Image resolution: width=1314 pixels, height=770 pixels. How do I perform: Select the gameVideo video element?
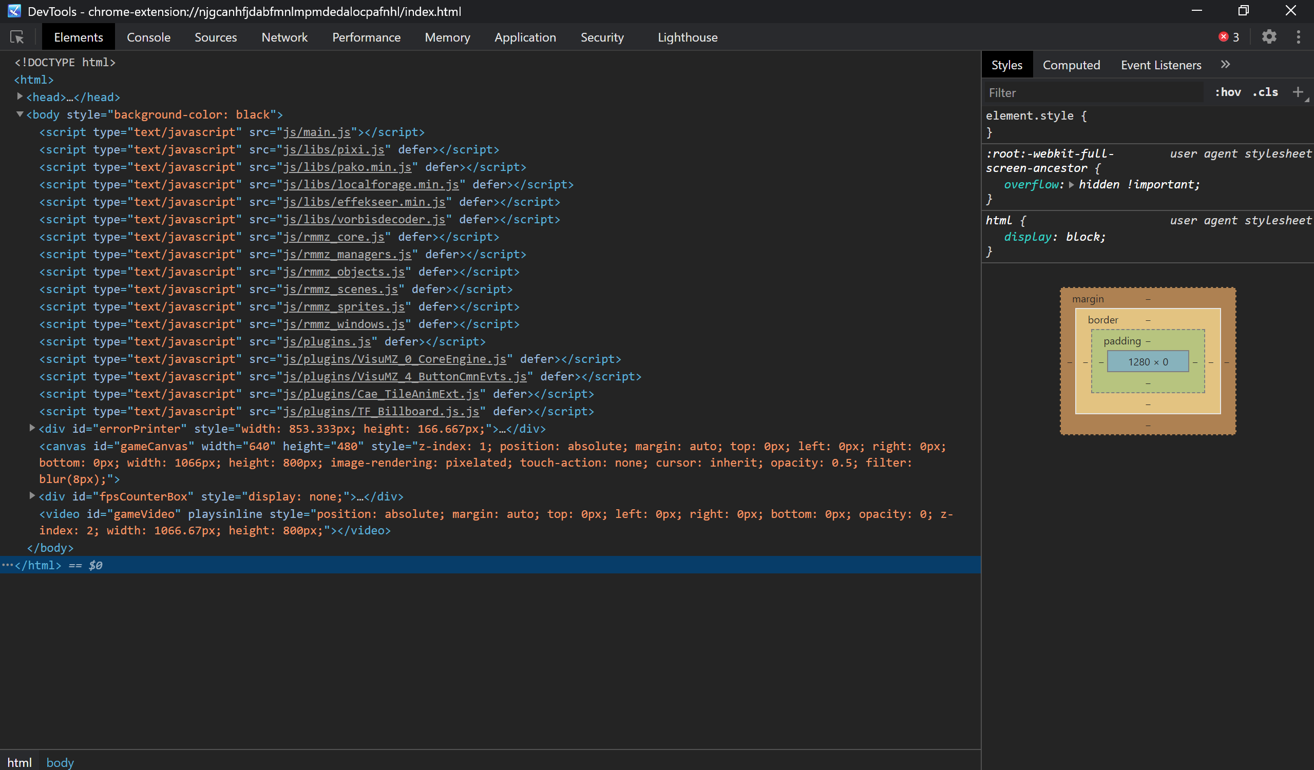pos(496,522)
